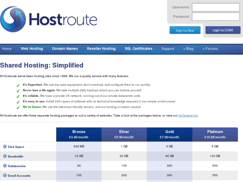Click the Username: label

point(181,7)
